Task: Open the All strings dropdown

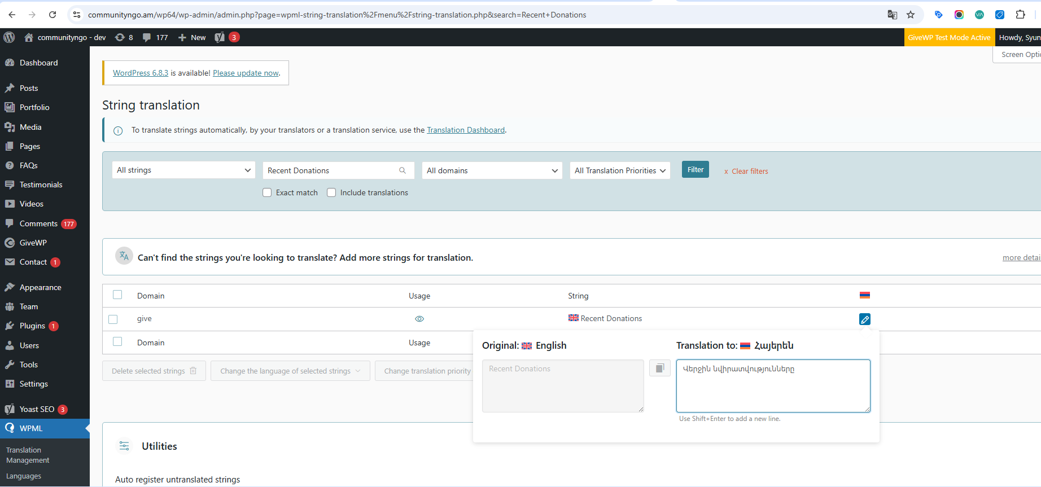Action: pos(183,170)
